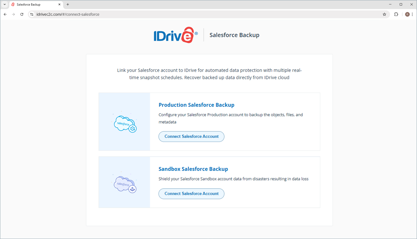417x239 pixels.
Task: Click the Production Salesforce Backup heading
Action: point(197,105)
